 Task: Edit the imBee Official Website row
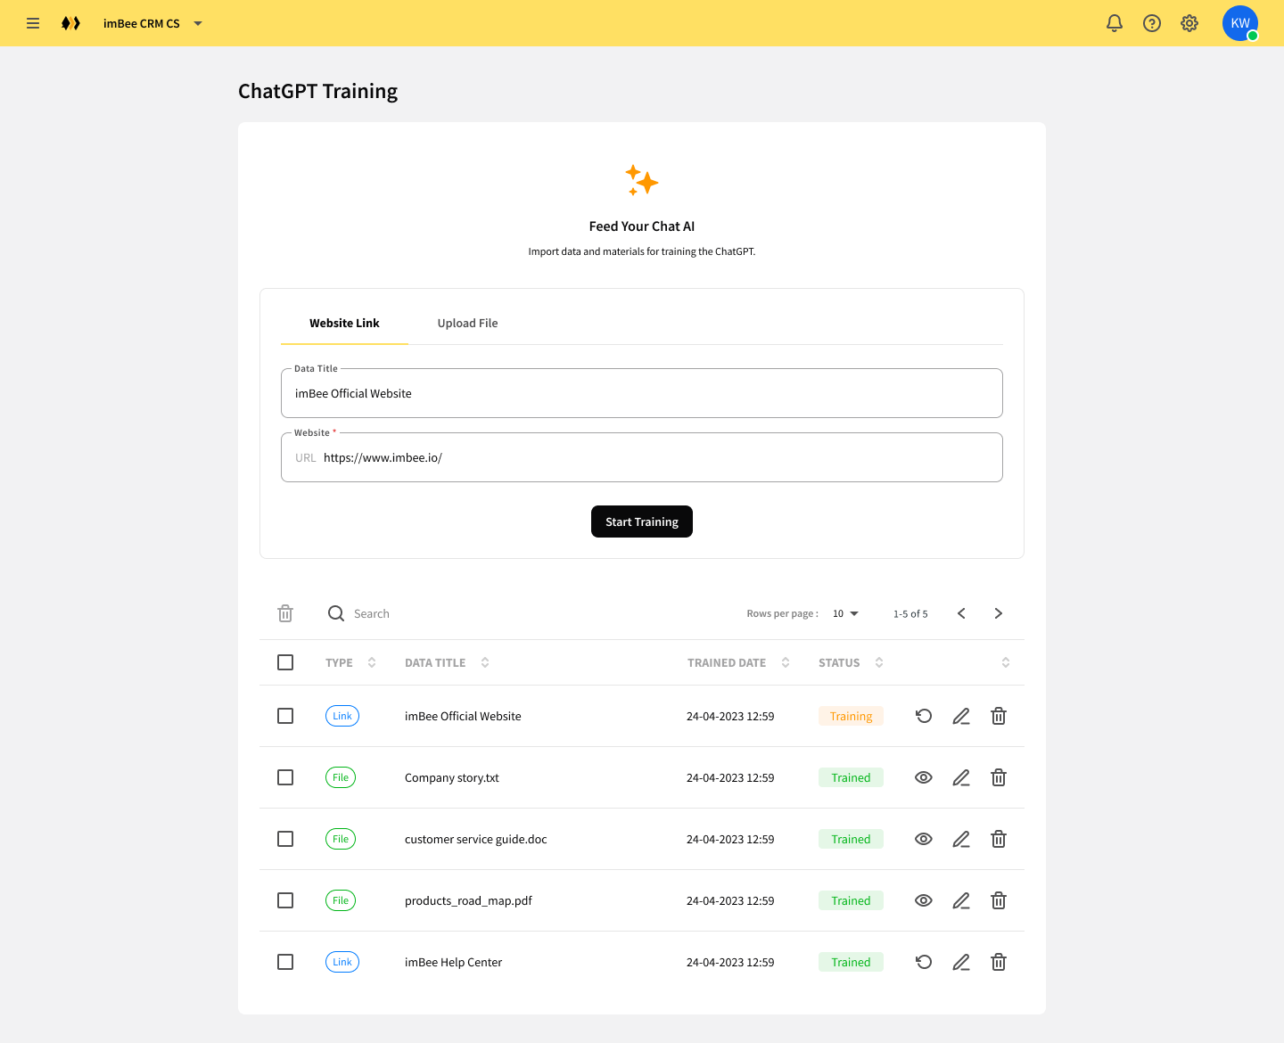(x=961, y=716)
